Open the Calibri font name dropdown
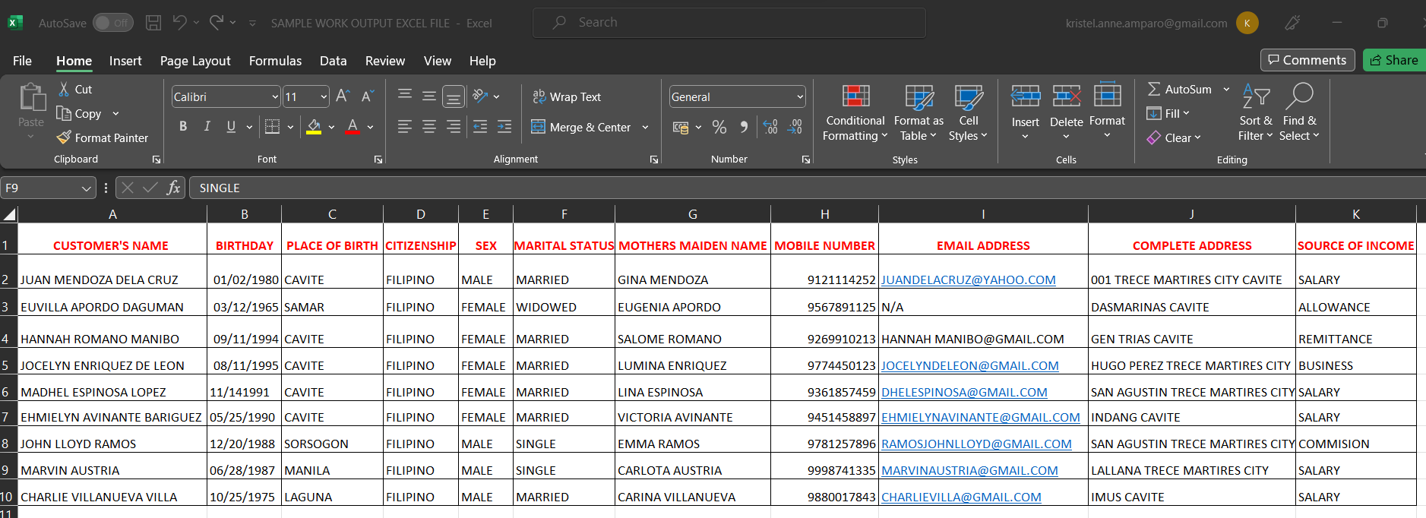This screenshot has width=1426, height=518. 275,96
